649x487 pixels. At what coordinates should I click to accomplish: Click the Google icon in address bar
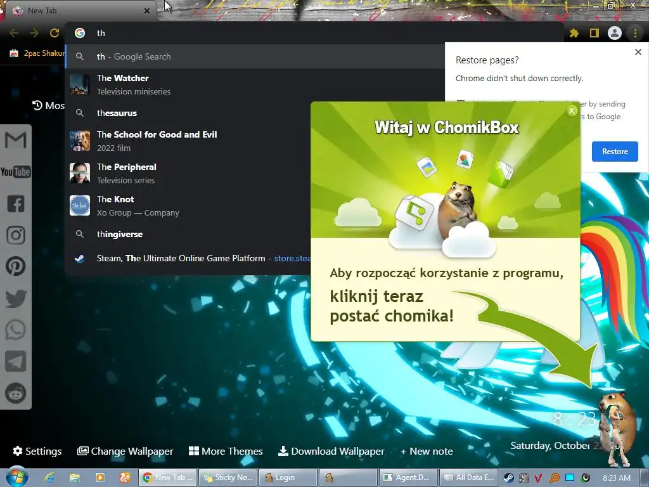coord(80,33)
